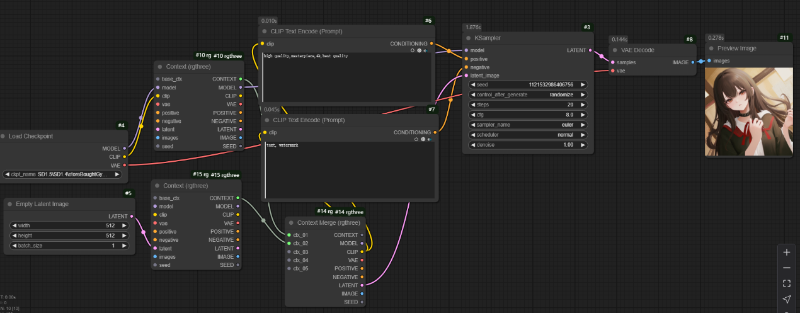Click the paper-plane select mode icon
800x313 pixels.
click(786, 299)
